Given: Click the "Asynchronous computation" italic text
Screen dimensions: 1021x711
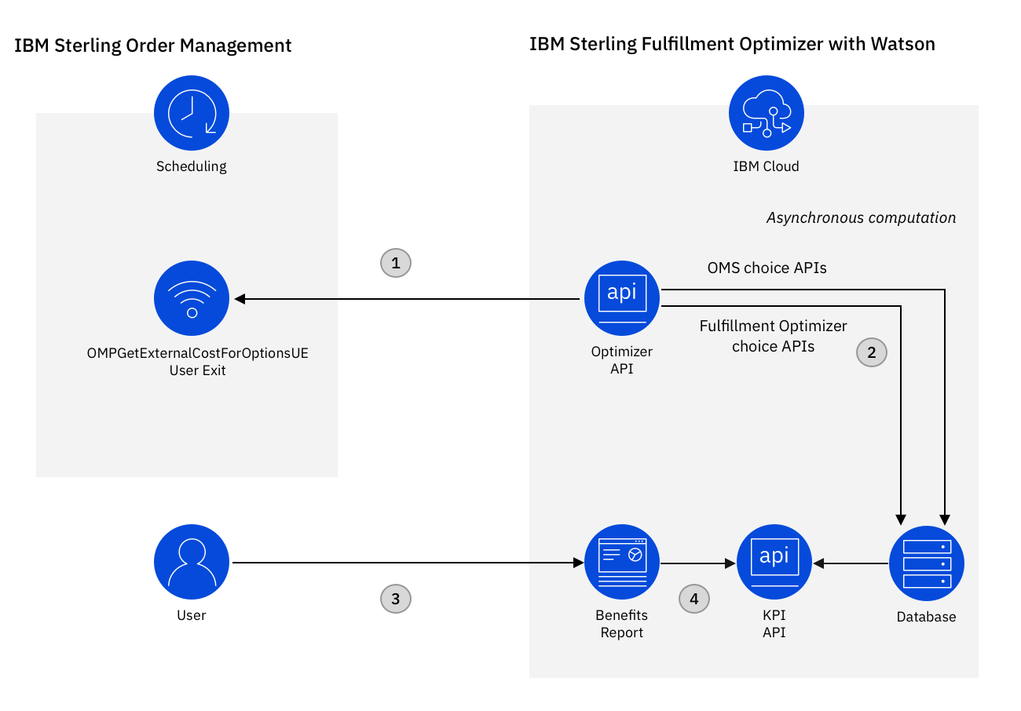Looking at the screenshot, I should pos(861,218).
